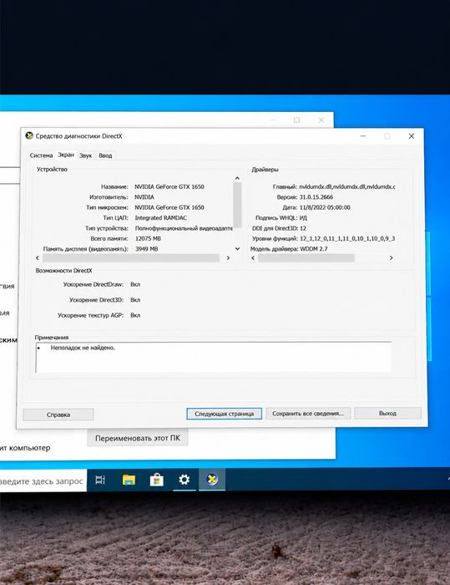Click left arrow of device horizontal scrollbar

click(x=38, y=257)
